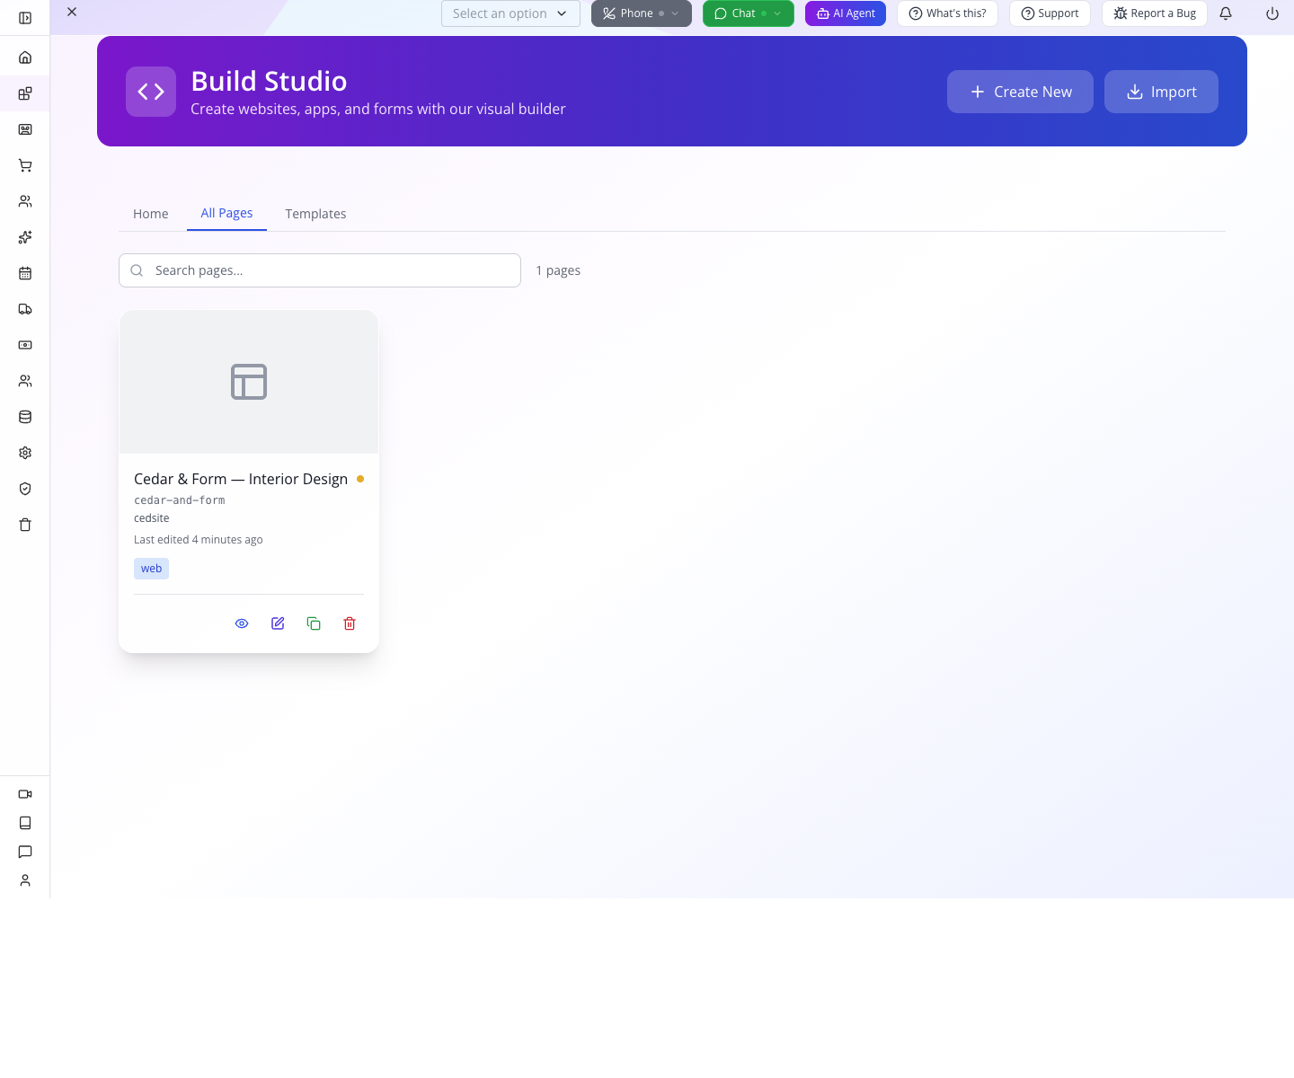Viewport: 1294px width, 1078px height.
Task: Click the Create New button
Action: click(x=1020, y=92)
